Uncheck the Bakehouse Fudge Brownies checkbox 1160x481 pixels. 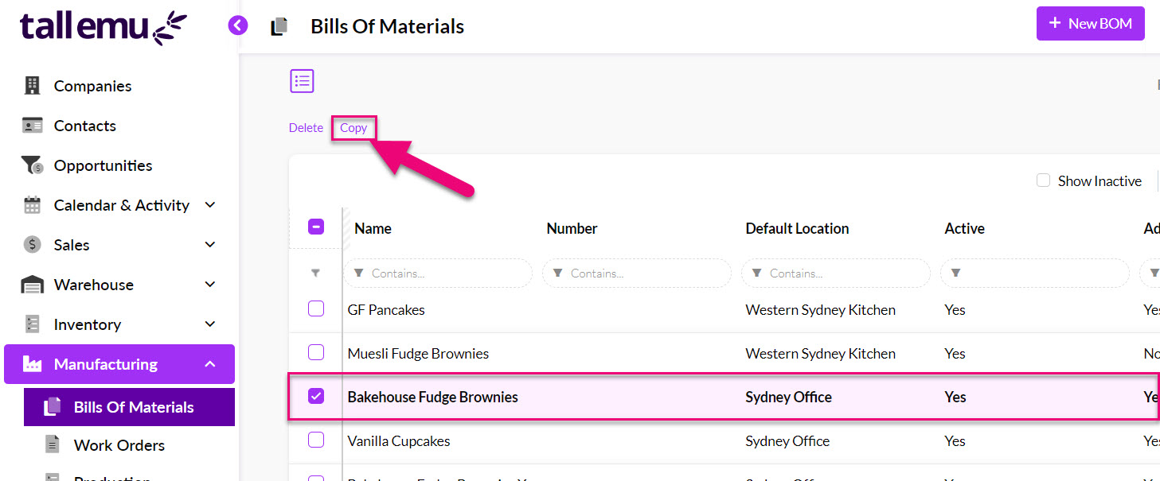tap(316, 396)
